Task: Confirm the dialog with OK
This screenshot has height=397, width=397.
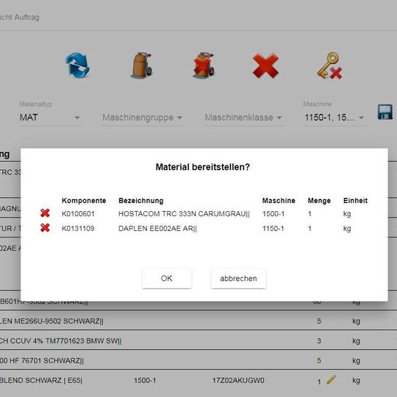Action: [167, 278]
